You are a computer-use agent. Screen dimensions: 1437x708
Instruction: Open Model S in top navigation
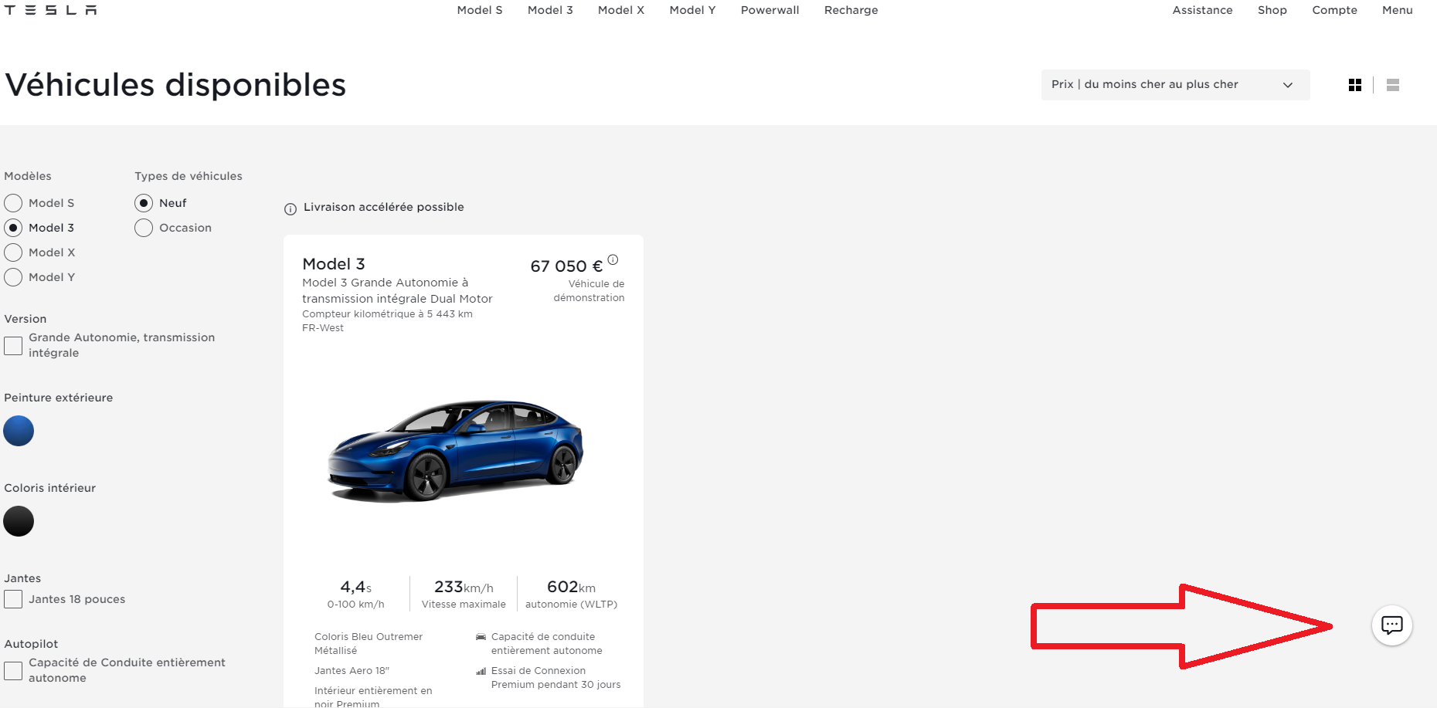tap(480, 10)
